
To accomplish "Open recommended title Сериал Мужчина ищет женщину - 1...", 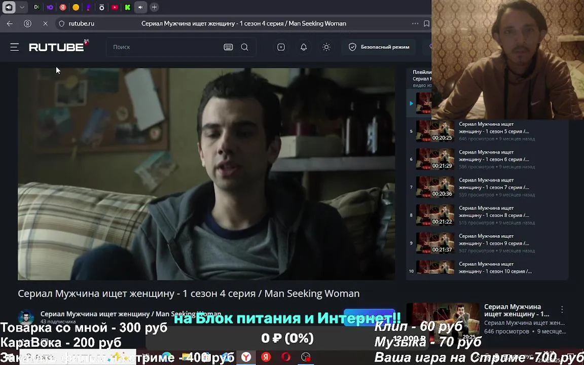I will pyautogui.click(x=517, y=310).
